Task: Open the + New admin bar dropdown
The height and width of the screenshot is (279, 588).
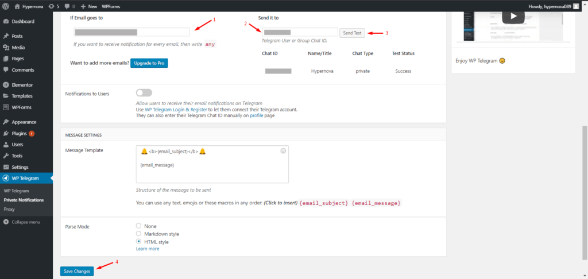Action: pyautogui.click(x=88, y=6)
